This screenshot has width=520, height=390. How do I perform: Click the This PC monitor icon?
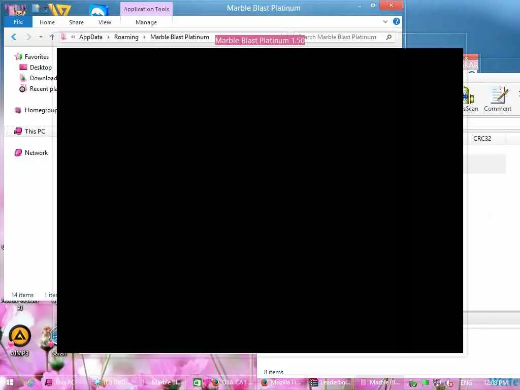coord(18,132)
